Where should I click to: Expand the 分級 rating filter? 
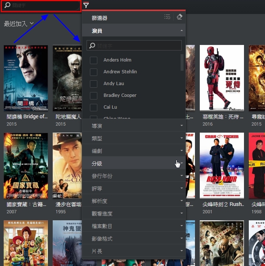click(133, 163)
